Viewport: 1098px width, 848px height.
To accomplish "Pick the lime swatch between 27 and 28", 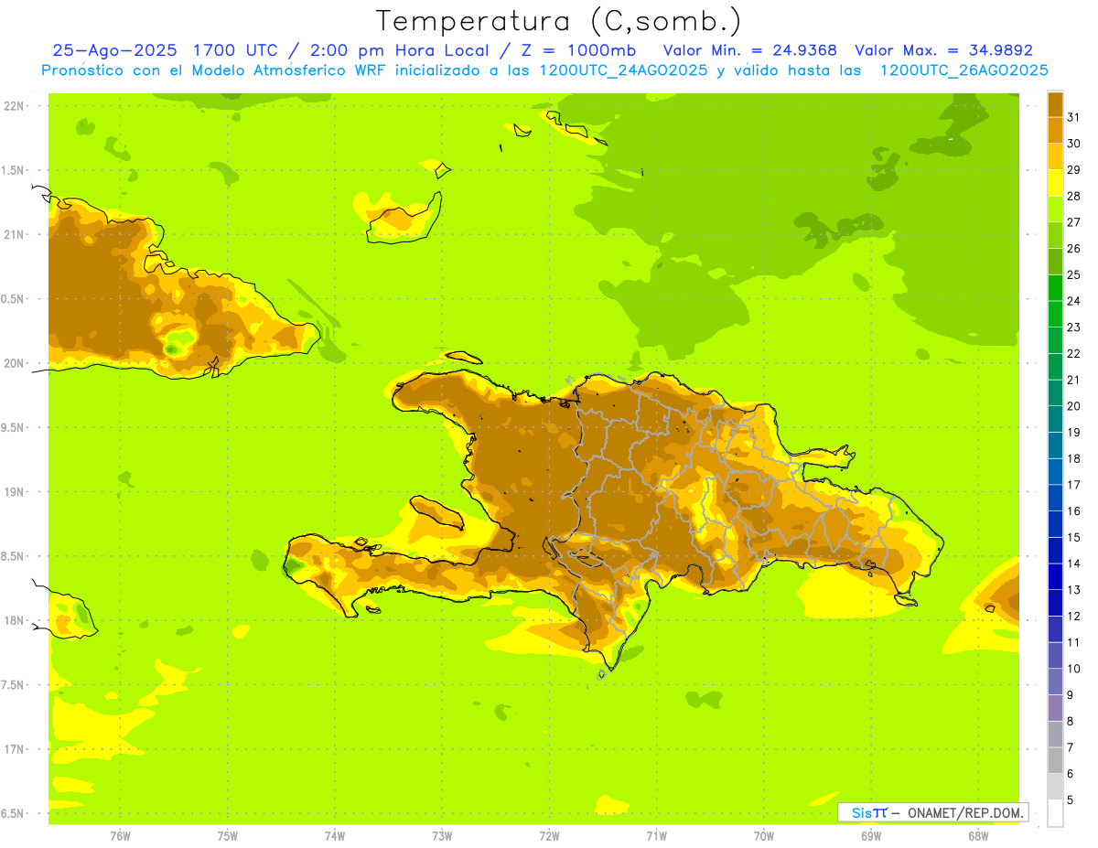I will [x=1055, y=209].
